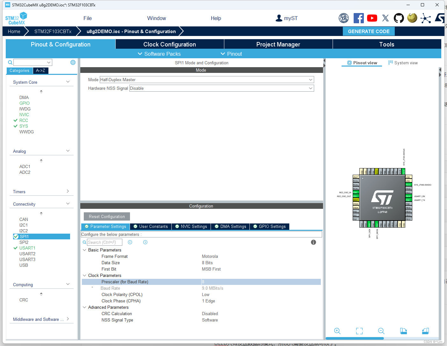This screenshot has width=447, height=346.
Task: Select the Prescaler (for Baud Rate) value field
Action: point(261,282)
